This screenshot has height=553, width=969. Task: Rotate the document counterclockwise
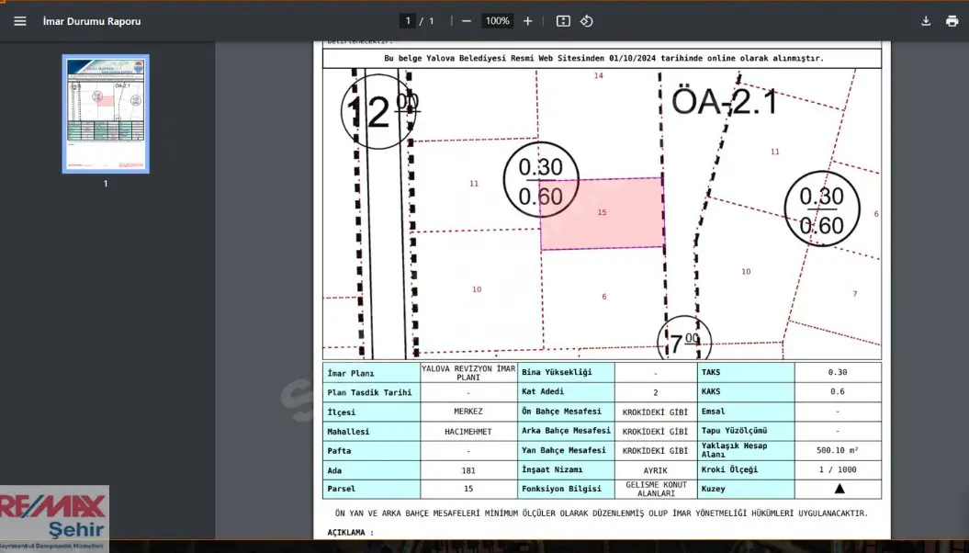tap(587, 21)
